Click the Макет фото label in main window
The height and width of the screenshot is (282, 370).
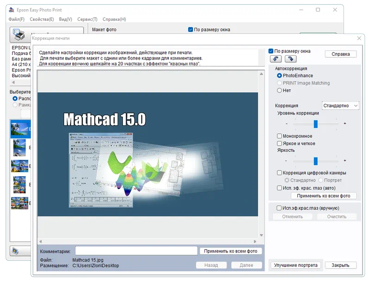pyautogui.click(x=104, y=30)
